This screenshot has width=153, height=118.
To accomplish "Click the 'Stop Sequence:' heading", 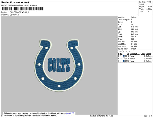I will [x=124, y=51].
